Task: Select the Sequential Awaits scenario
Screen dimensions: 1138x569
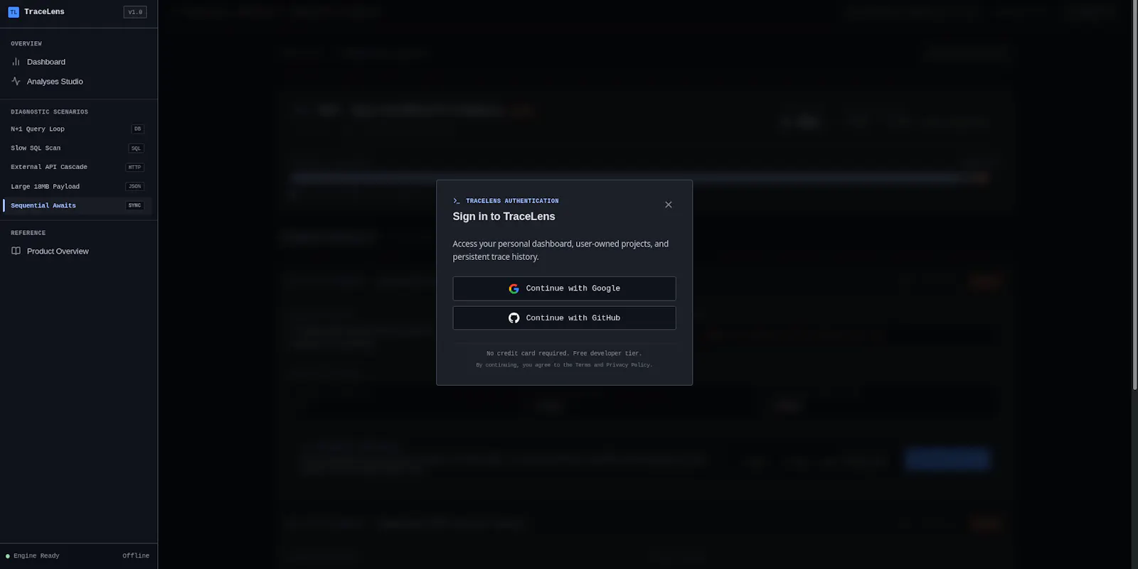Action: click(78, 206)
